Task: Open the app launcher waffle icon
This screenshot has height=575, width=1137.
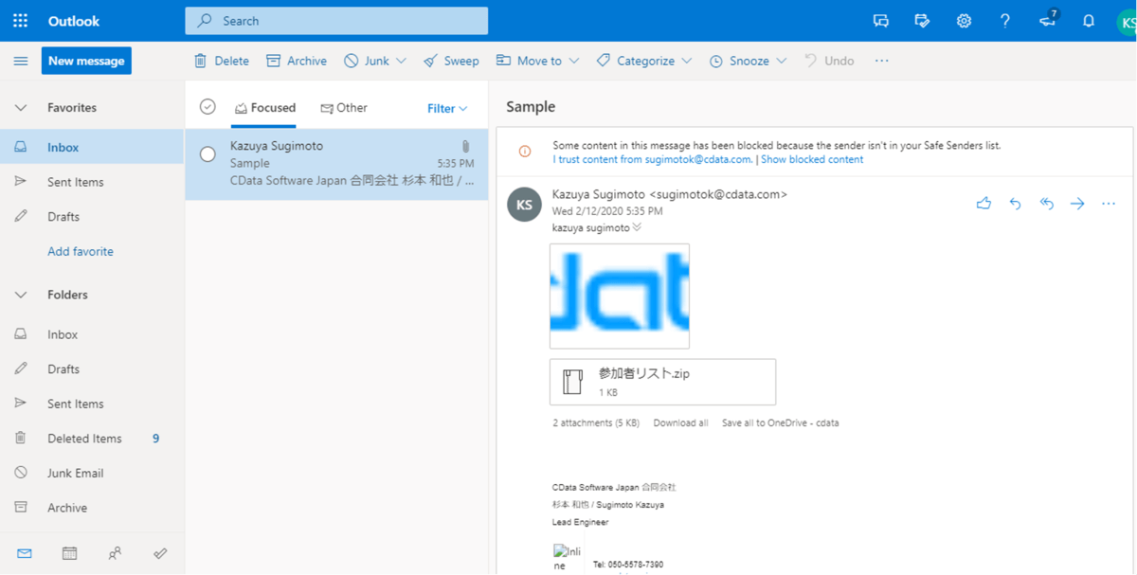Action: point(21,21)
